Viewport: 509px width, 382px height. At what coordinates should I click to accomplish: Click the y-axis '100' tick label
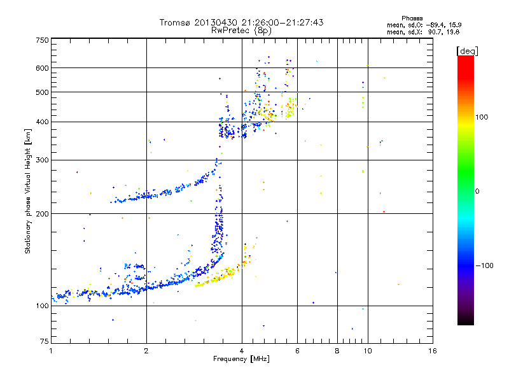pos(42,306)
